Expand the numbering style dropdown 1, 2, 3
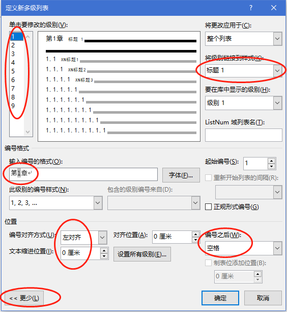This screenshot has width=287, height=312. 56,203
